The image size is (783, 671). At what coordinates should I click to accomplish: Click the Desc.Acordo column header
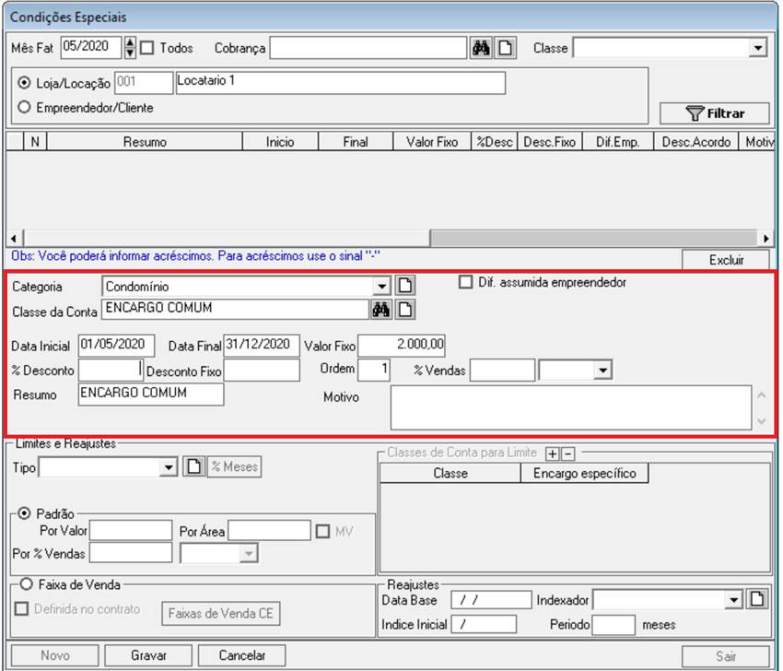696,142
